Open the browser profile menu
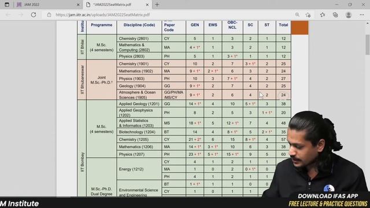This screenshot has width=370, height=208. pyautogui.click(x=349, y=15)
